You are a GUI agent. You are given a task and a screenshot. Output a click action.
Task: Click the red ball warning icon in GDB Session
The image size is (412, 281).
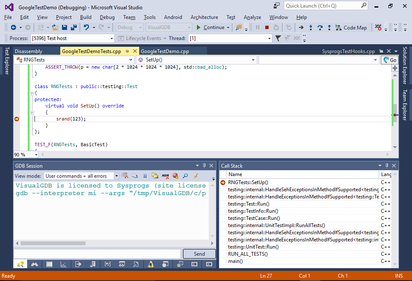point(175,176)
